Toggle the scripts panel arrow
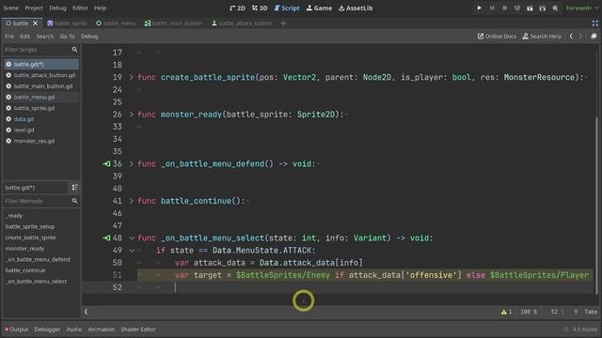The height and width of the screenshot is (338, 602). tap(86, 312)
